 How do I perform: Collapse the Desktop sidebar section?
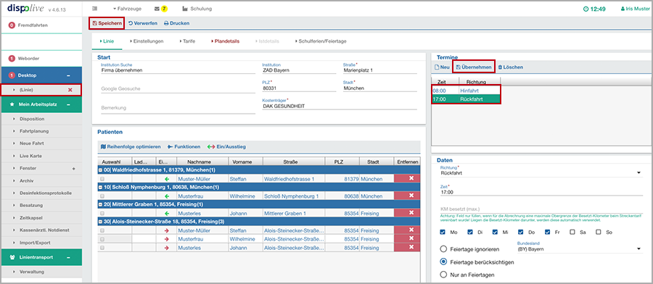tap(68, 75)
